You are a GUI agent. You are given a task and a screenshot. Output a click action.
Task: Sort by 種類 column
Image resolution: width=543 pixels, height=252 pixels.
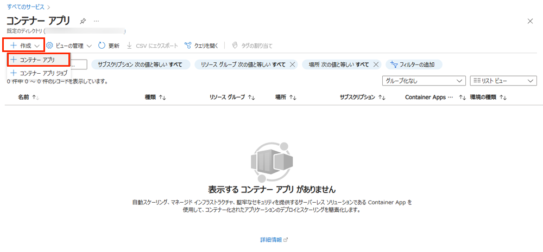click(155, 98)
